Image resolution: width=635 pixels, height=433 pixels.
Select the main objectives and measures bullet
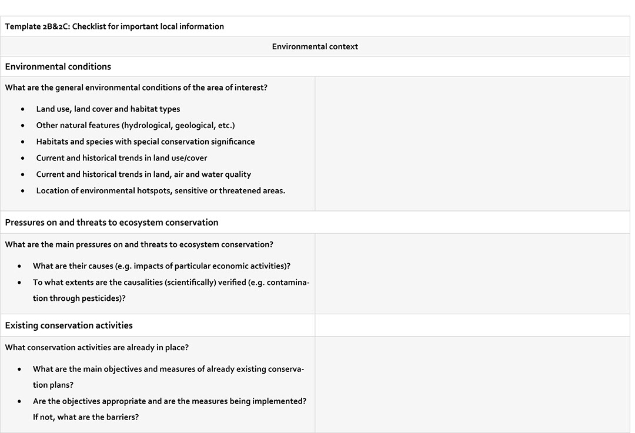click(169, 369)
